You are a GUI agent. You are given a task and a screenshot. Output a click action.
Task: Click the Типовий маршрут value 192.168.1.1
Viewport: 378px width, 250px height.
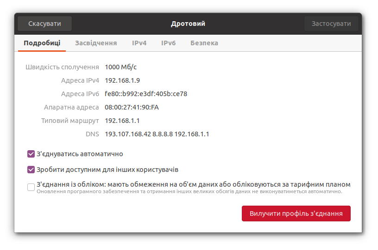(x=122, y=121)
